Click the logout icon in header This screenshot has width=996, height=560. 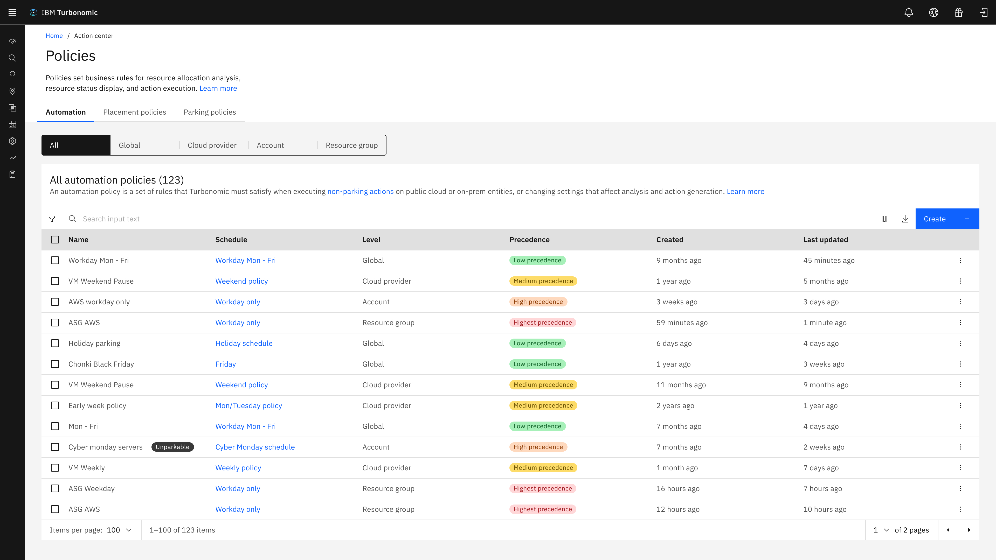[983, 12]
